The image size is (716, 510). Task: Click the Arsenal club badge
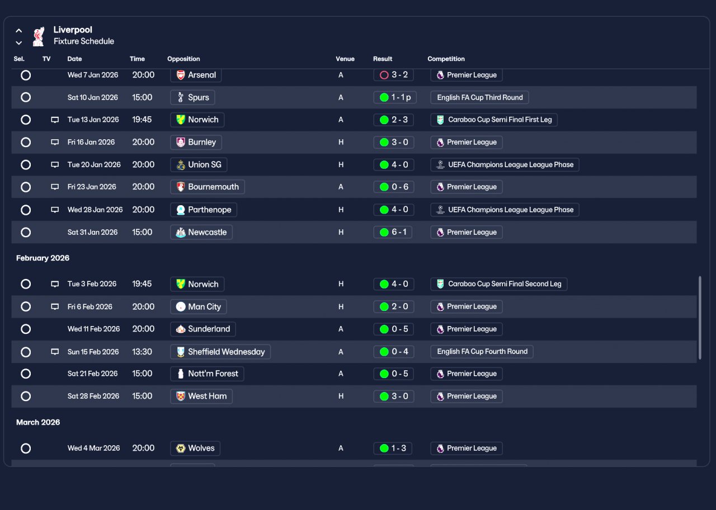click(x=181, y=75)
